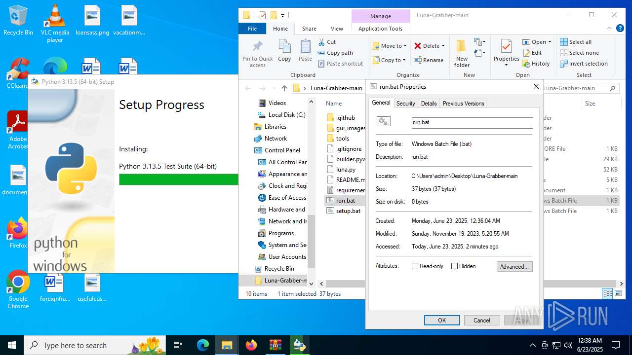Open Application Tools ribbon tab
Screen dimensions: 632x355
coord(380,29)
